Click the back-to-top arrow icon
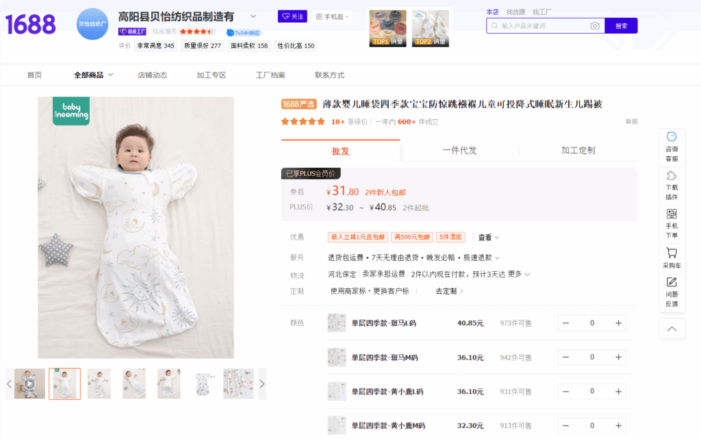701x439 pixels. coord(672,329)
